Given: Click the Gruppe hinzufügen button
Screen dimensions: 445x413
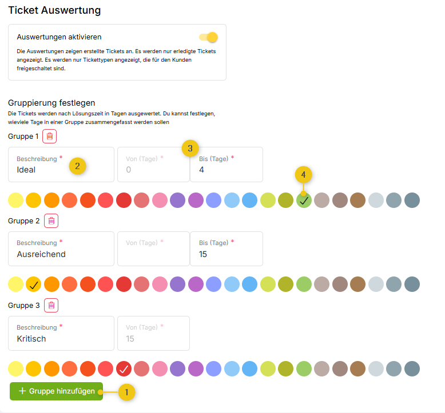Looking at the screenshot, I should tap(56, 391).
